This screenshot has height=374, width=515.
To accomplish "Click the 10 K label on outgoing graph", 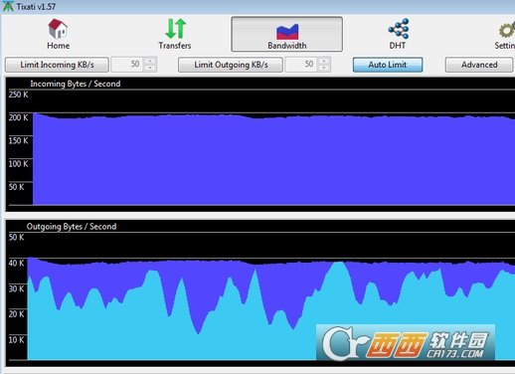I will pyautogui.click(x=17, y=339).
